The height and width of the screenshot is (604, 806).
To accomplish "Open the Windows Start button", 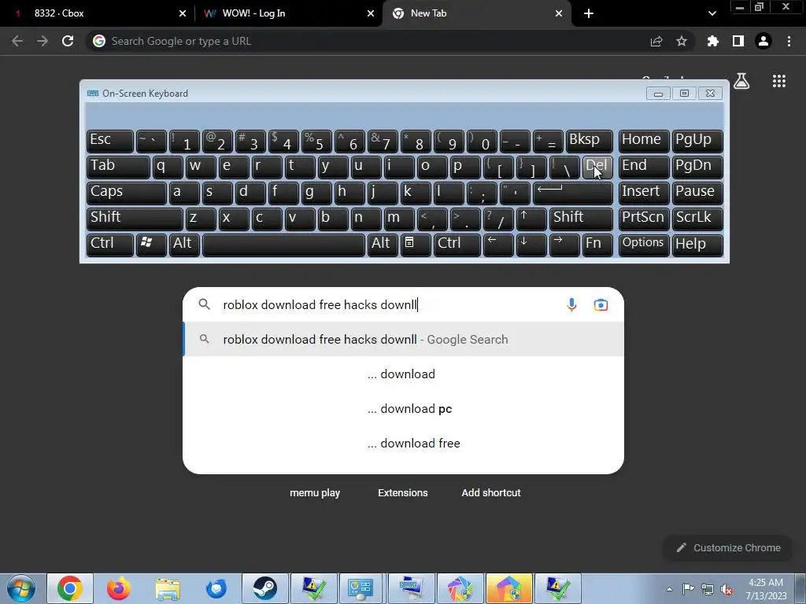I will pyautogui.click(x=21, y=588).
